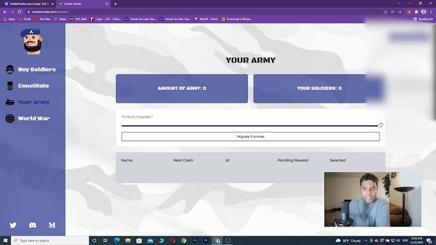
Task: Click the Selected column header
Action: (338, 161)
